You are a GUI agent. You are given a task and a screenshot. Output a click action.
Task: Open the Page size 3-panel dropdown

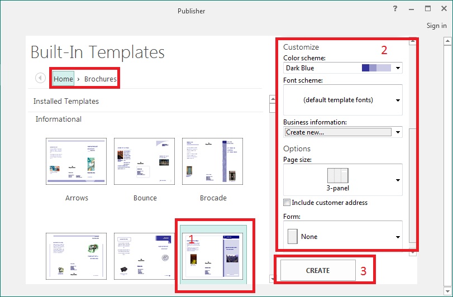tap(398, 180)
